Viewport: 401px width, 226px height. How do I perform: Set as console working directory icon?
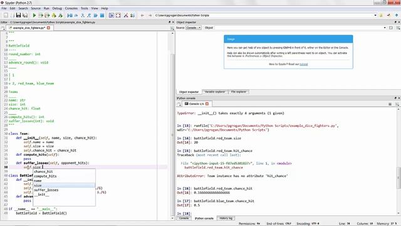tap(388, 15)
